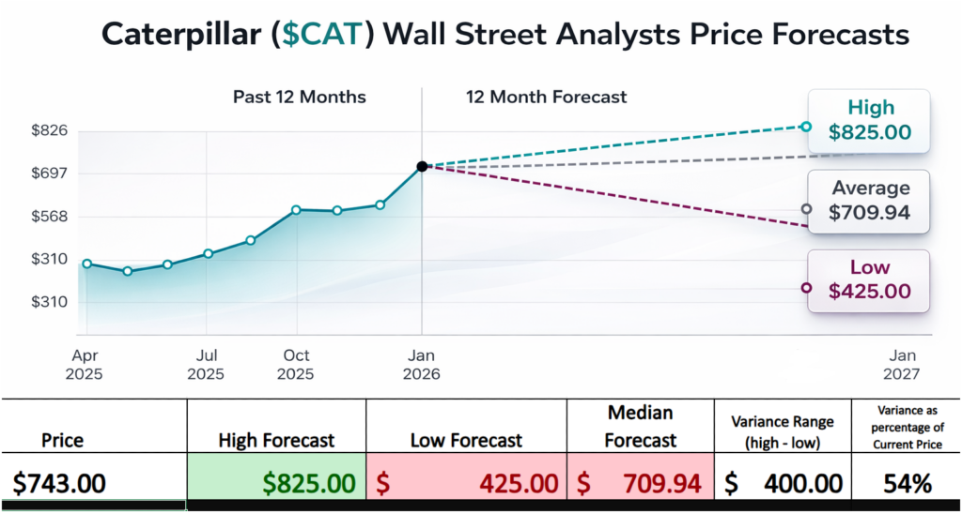
Task: Click the purple Low forecast circle marker
Action: pyautogui.click(x=806, y=288)
